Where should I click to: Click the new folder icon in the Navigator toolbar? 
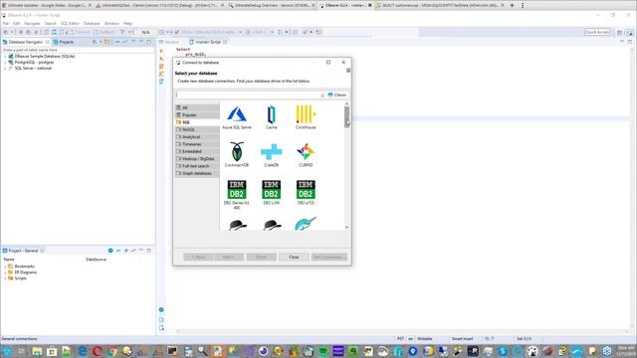[x=107, y=42]
